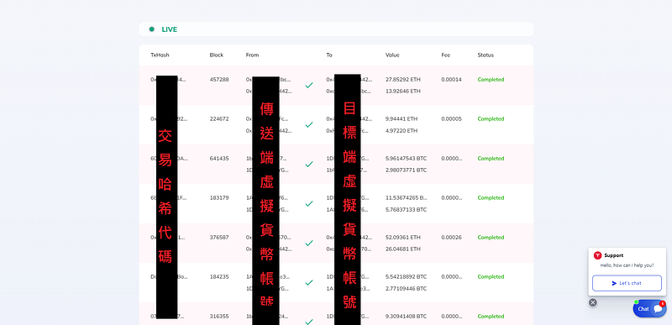This screenshot has width=672, height=325.
Task: Select block number 376587
Action: click(219, 237)
